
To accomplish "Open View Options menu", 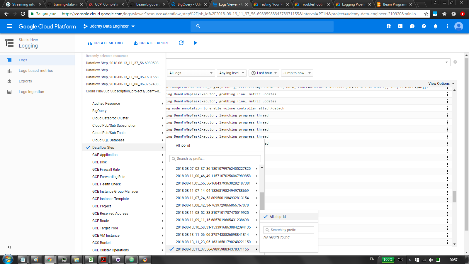I will [x=441, y=84].
